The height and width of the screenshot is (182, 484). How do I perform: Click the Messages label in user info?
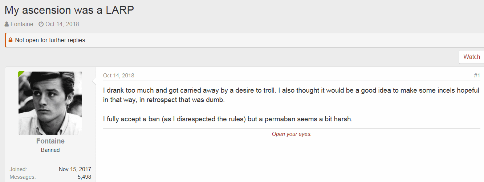coord(23,177)
